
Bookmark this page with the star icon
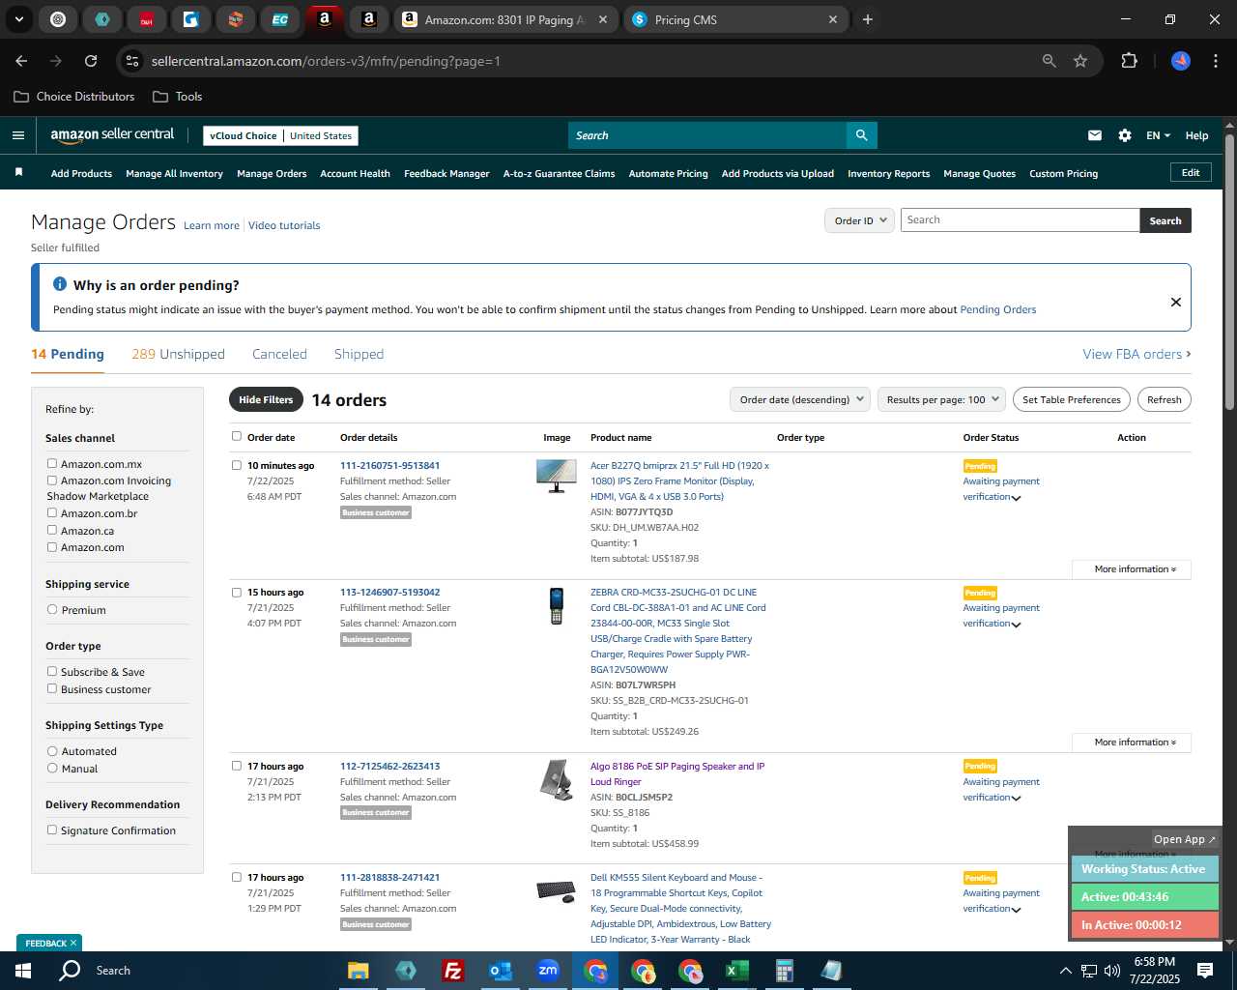(x=1080, y=61)
